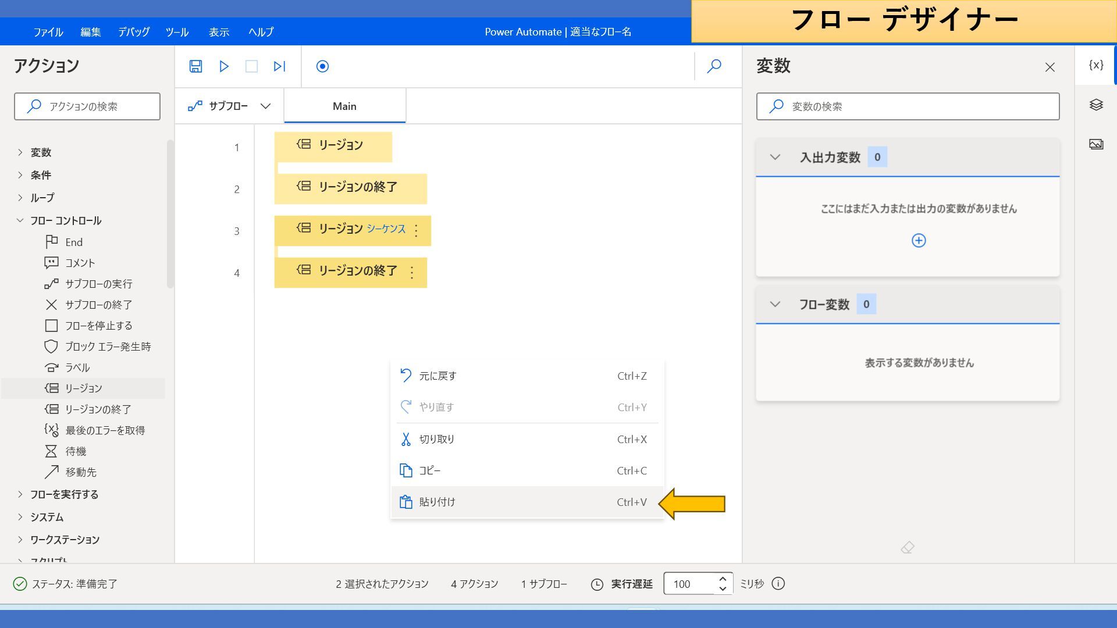Select the コメント action in list
This screenshot has height=628, width=1117.
point(80,263)
